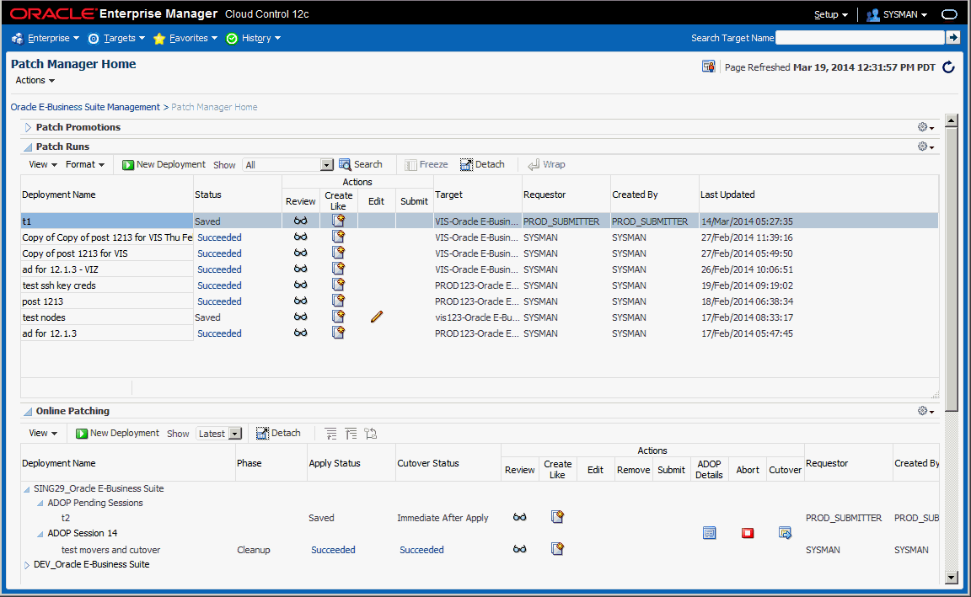
Task: Click the search go arrow button
Action: (x=953, y=38)
